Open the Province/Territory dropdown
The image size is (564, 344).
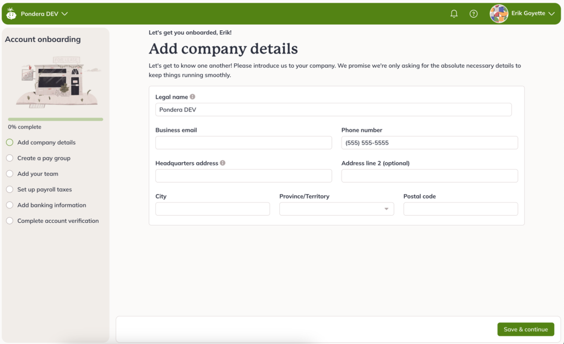pos(337,209)
